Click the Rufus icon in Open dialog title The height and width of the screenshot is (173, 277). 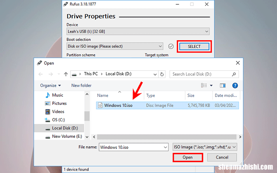pyautogui.click(x=40, y=63)
